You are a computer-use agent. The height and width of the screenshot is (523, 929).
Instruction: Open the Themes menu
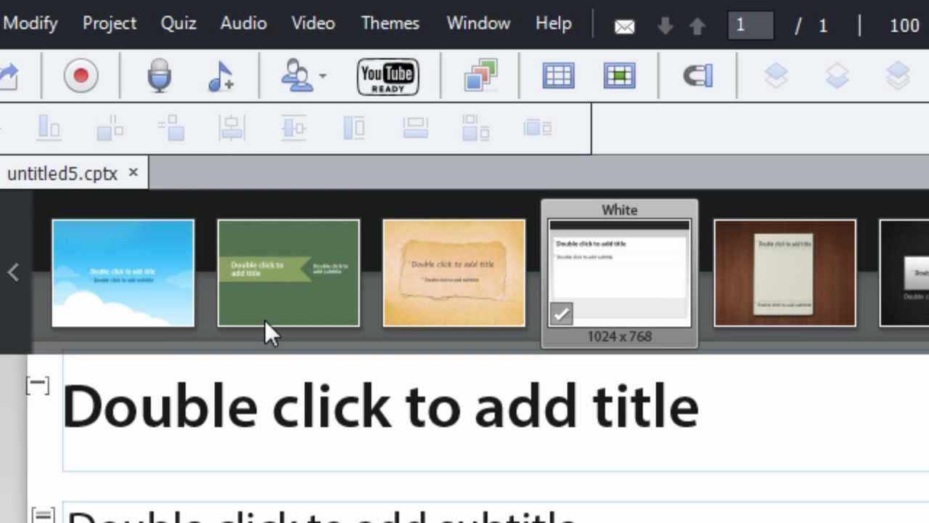[390, 23]
